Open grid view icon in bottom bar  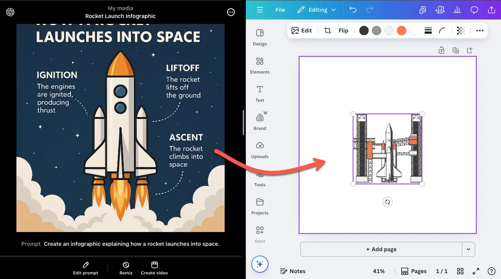point(460,271)
